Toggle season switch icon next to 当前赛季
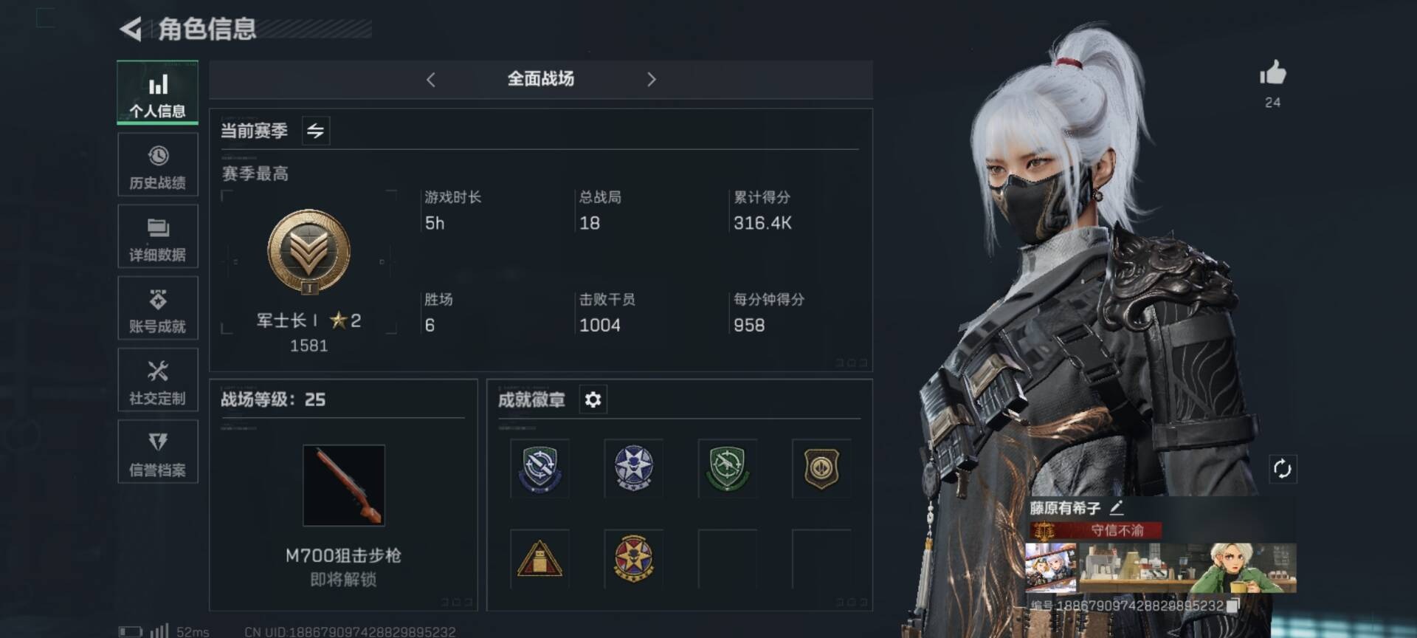The height and width of the screenshot is (638, 1417). tap(316, 131)
